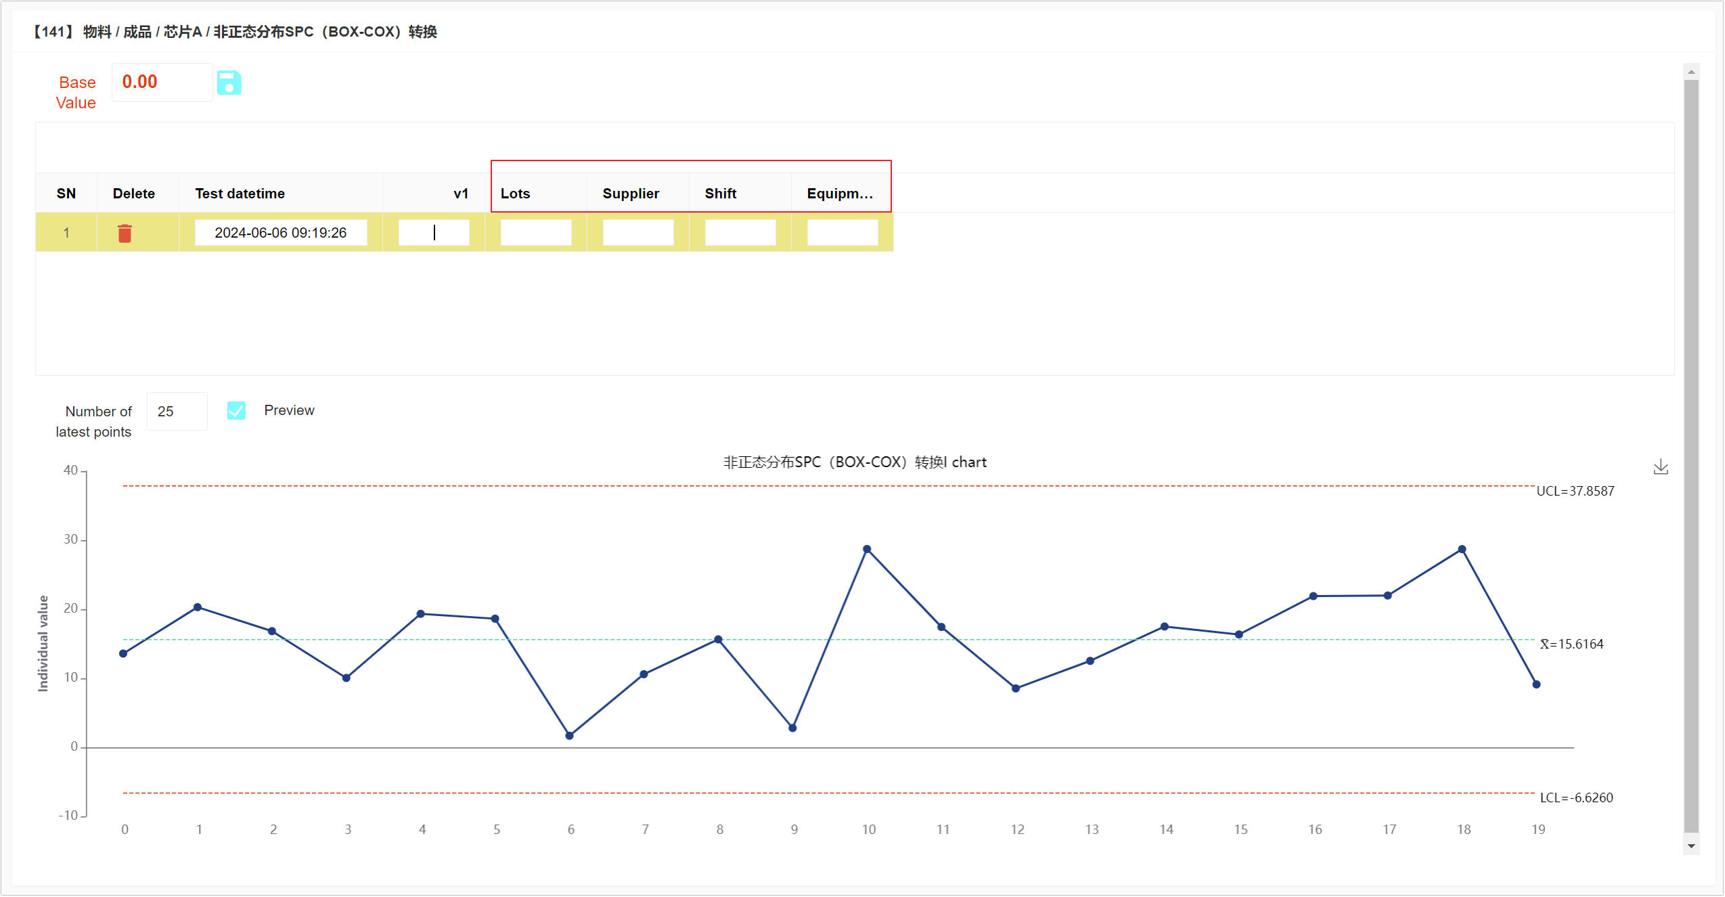Click the Lots input in row 1

(536, 232)
